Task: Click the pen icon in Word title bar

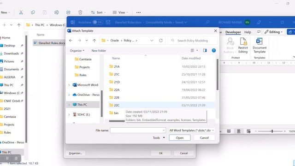Action: point(259,22)
